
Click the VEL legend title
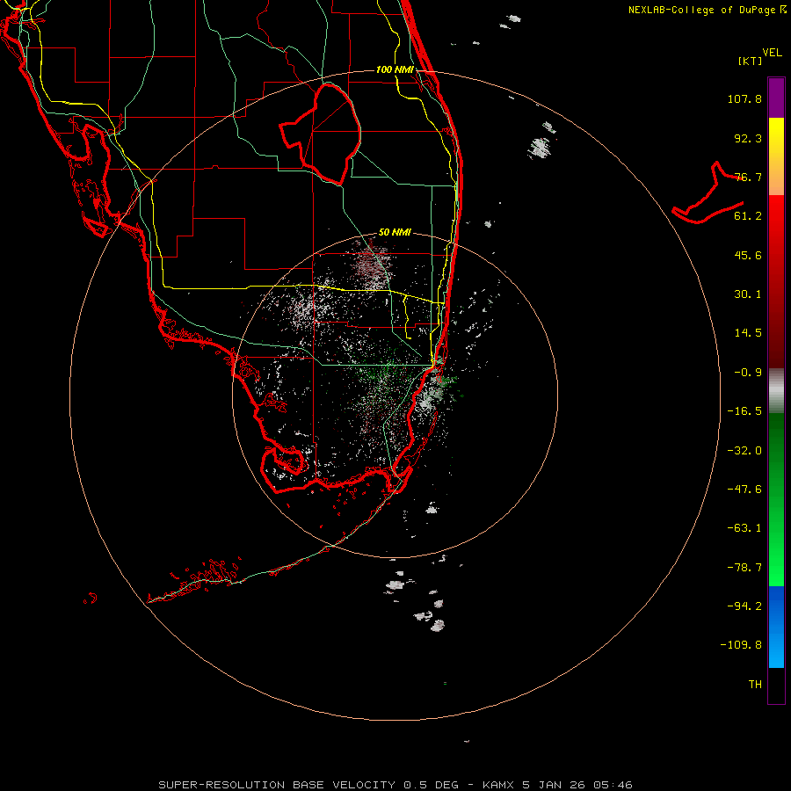click(772, 53)
